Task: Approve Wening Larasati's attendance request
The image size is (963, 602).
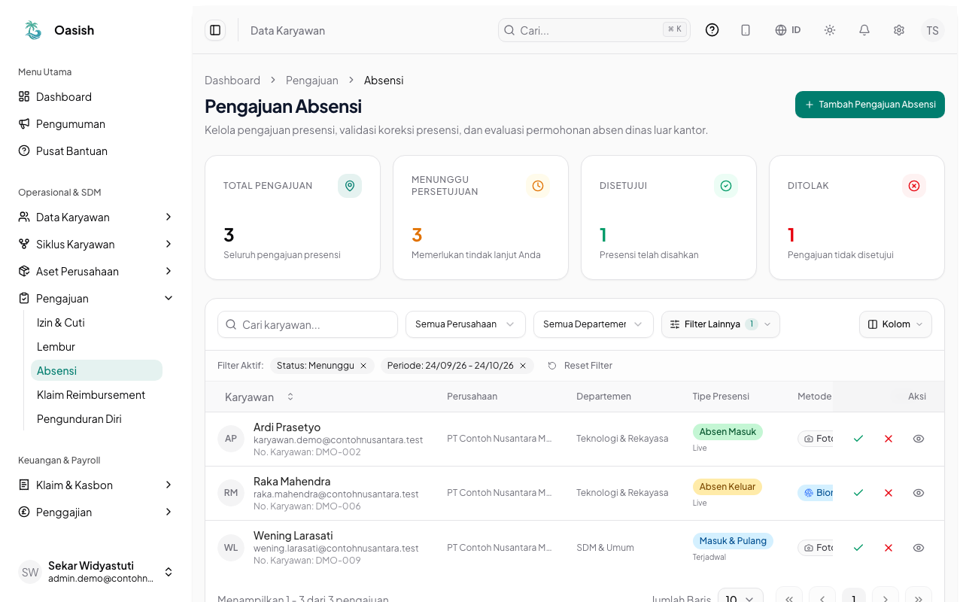Action: point(858,548)
